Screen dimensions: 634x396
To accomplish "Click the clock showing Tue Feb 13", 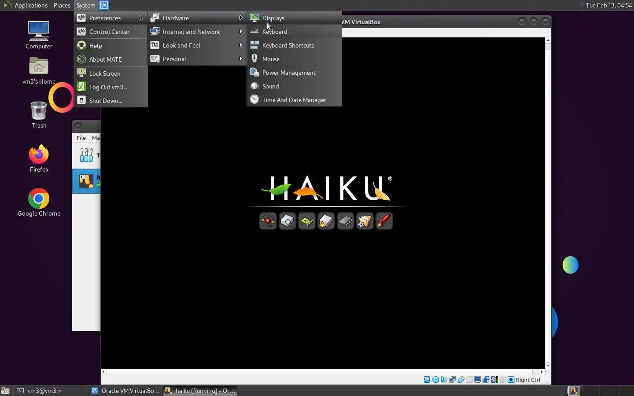I will click(609, 5).
